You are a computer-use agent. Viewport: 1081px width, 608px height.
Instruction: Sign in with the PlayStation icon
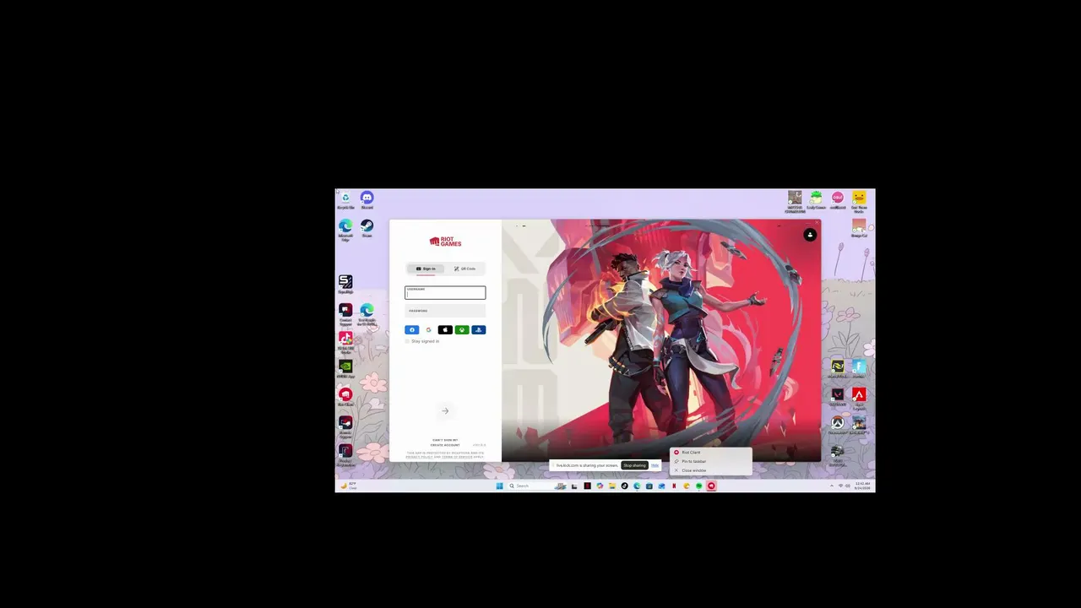478,330
